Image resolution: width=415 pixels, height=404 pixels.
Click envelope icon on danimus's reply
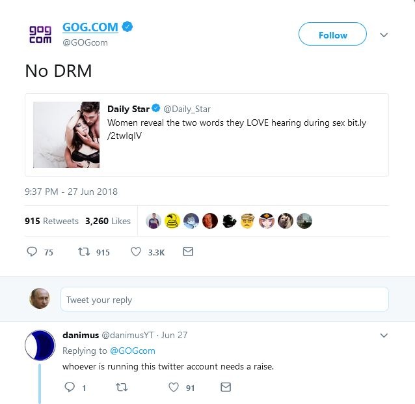pyautogui.click(x=226, y=387)
